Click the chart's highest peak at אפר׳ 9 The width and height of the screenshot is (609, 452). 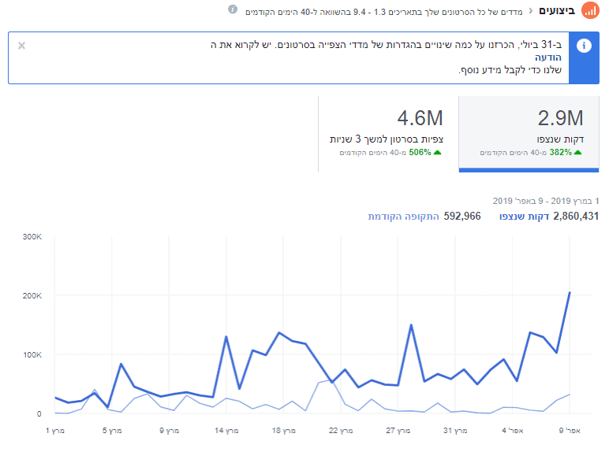tap(570, 293)
